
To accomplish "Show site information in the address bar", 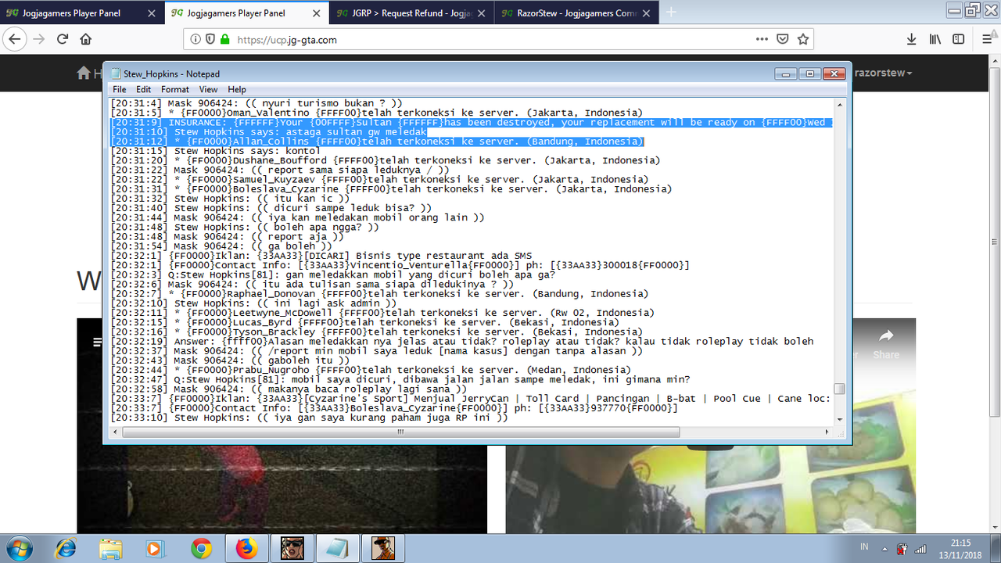I will pos(196,40).
